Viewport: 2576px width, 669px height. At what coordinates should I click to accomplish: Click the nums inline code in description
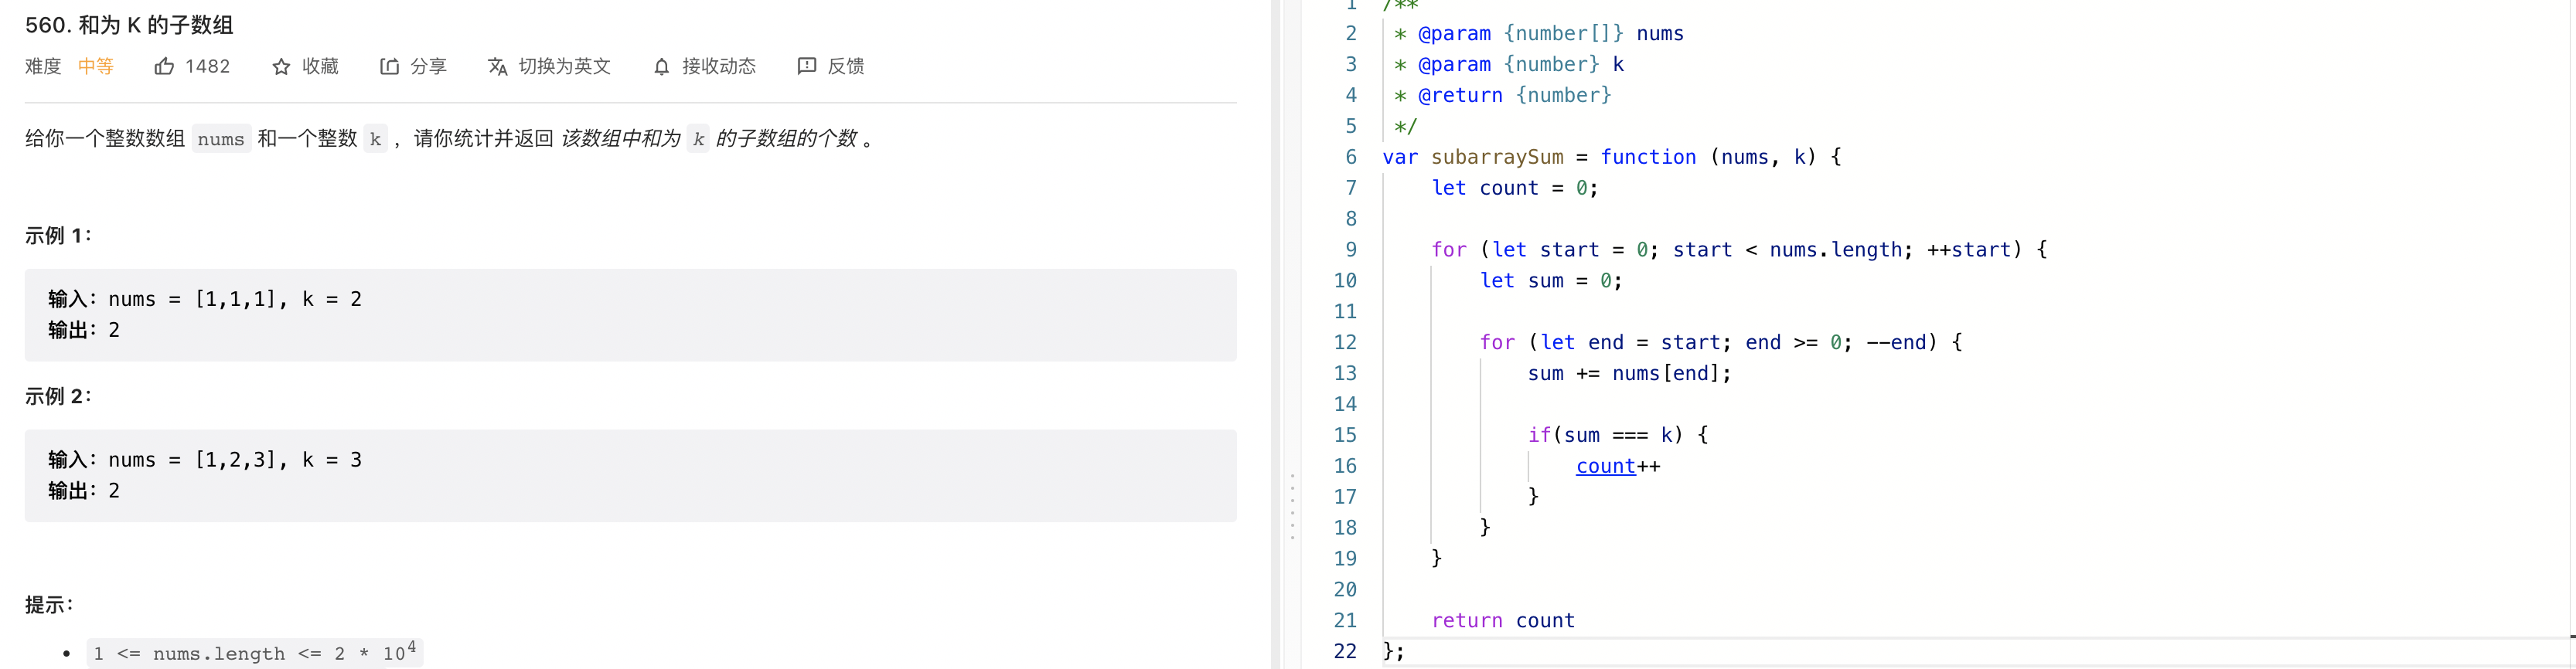pos(221,139)
